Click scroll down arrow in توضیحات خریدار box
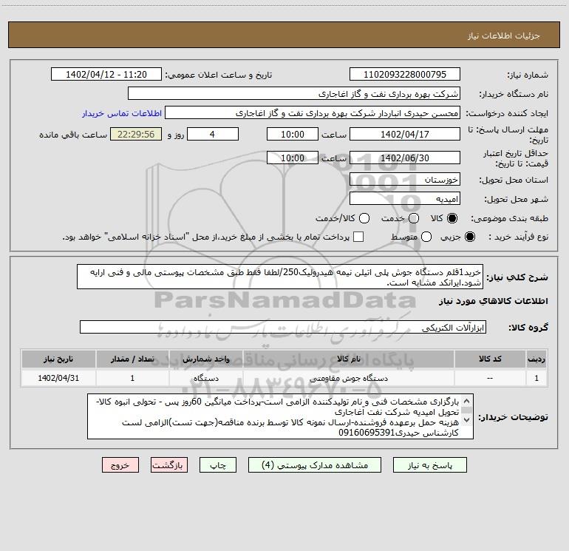This screenshot has height=551, width=569. point(467,420)
